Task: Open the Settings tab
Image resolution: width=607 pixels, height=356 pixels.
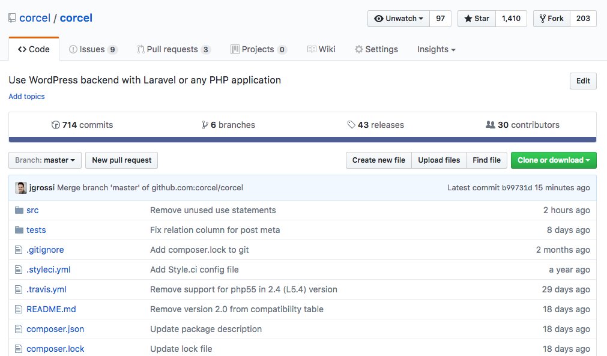Action: (376, 49)
